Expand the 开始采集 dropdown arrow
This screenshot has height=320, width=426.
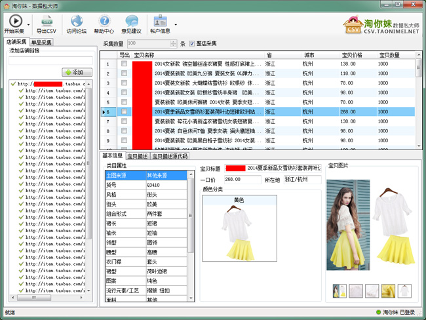pos(28,23)
